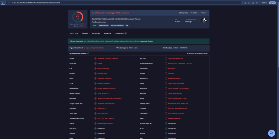Click the chat bubble button at bottom right
The image size is (279, 139).
[272, 133]
